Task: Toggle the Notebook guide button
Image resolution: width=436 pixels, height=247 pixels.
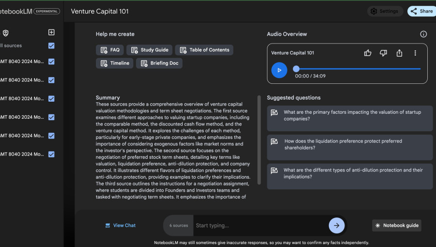Action: pos(396,225)
